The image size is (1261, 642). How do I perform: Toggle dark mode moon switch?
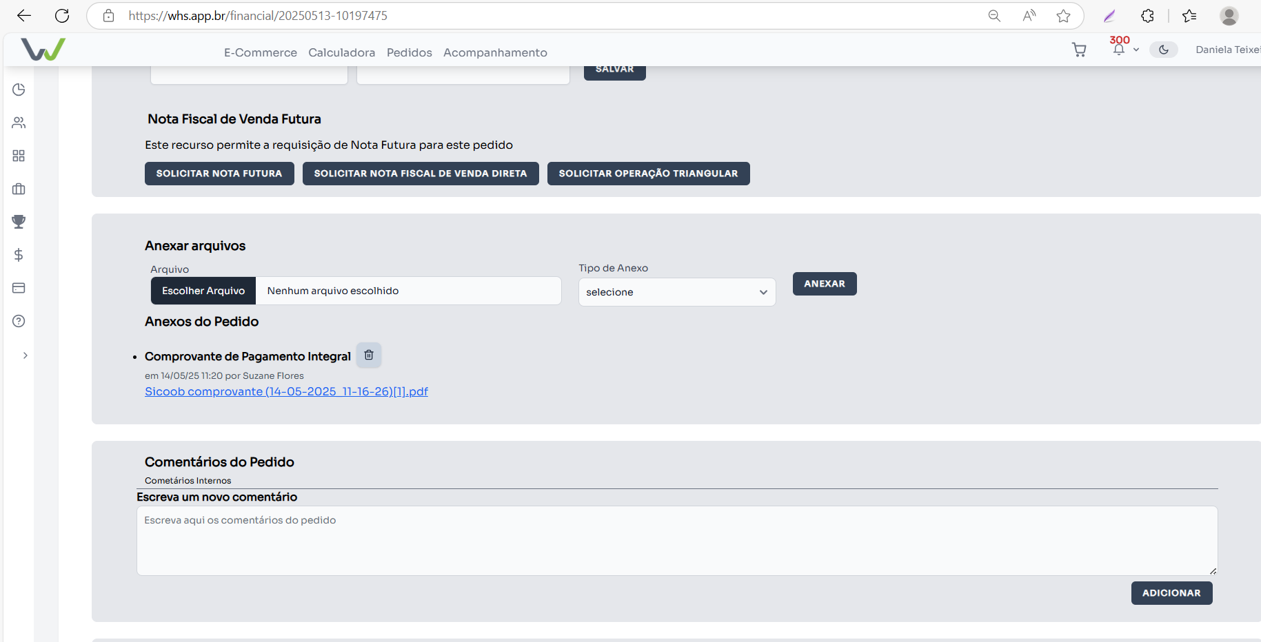coord(1163,50)
